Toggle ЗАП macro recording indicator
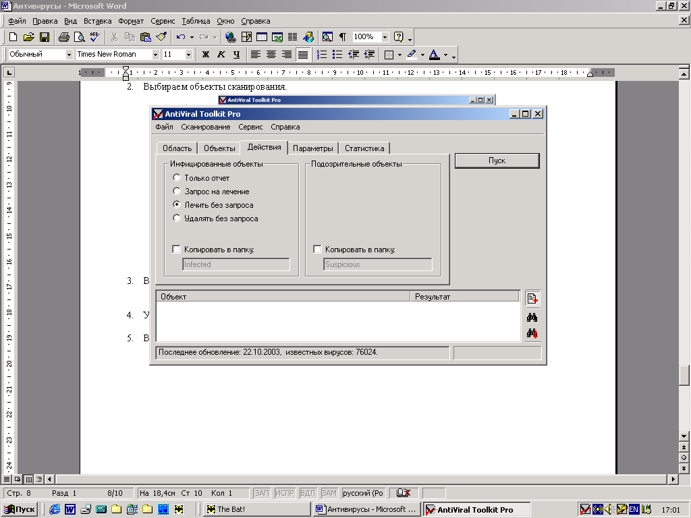This screenshot has height=518, width=691. coord(262,493)
